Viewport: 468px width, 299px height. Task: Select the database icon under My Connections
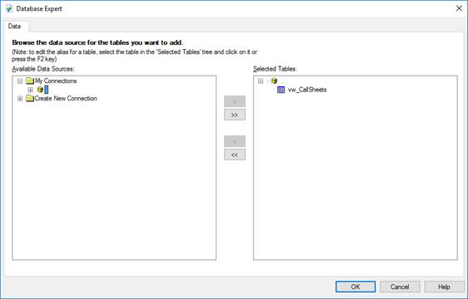pos(40,90)
